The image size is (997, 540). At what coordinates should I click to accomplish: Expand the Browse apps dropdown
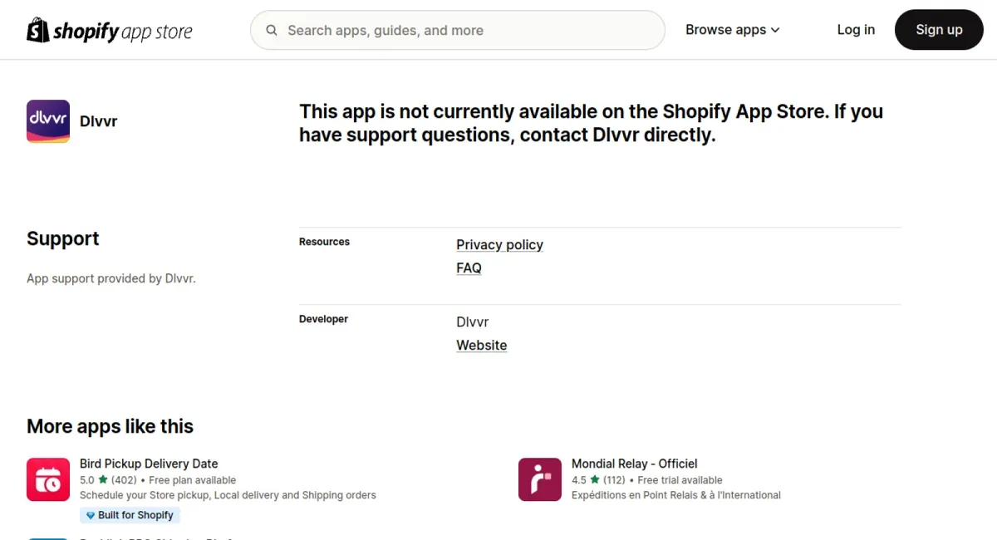(x=733, y=30)
